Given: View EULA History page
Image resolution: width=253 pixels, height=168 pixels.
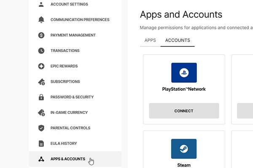Looking at the screenshot, I should pyautogui.click(x=64, y=143).
